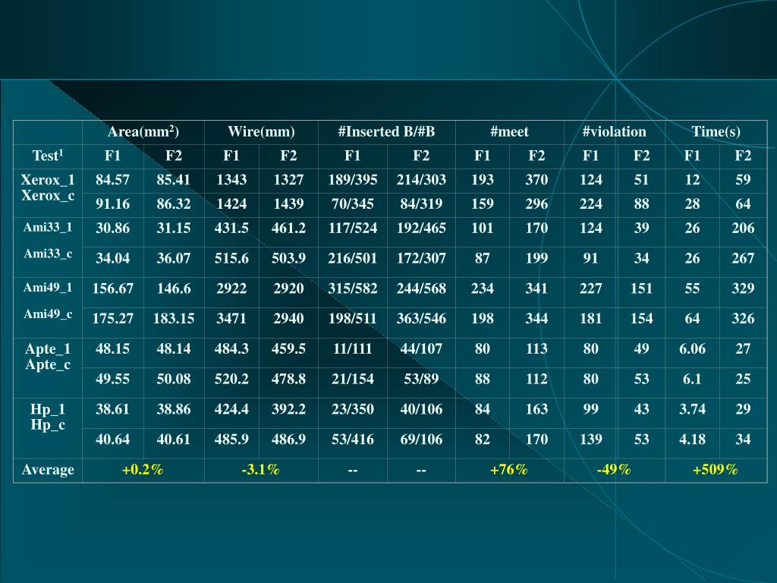777x583 pixels.
Task: Click the "70/345" cell
Action: click(352, 203)
